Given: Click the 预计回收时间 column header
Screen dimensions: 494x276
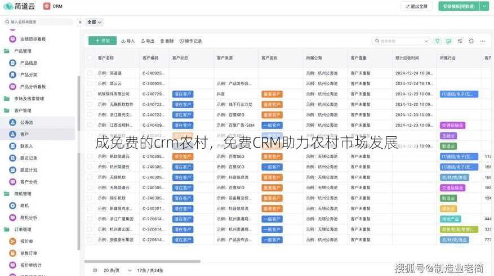Looking at the screenshot, I should (x=407, y=58).
